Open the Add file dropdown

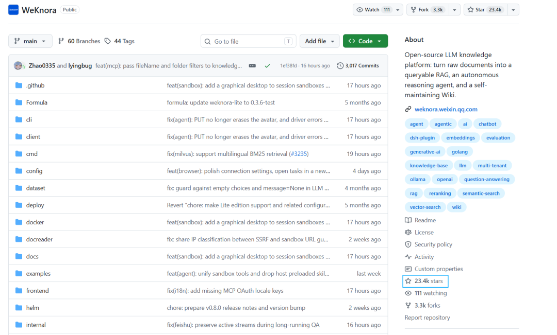(319, 41)
